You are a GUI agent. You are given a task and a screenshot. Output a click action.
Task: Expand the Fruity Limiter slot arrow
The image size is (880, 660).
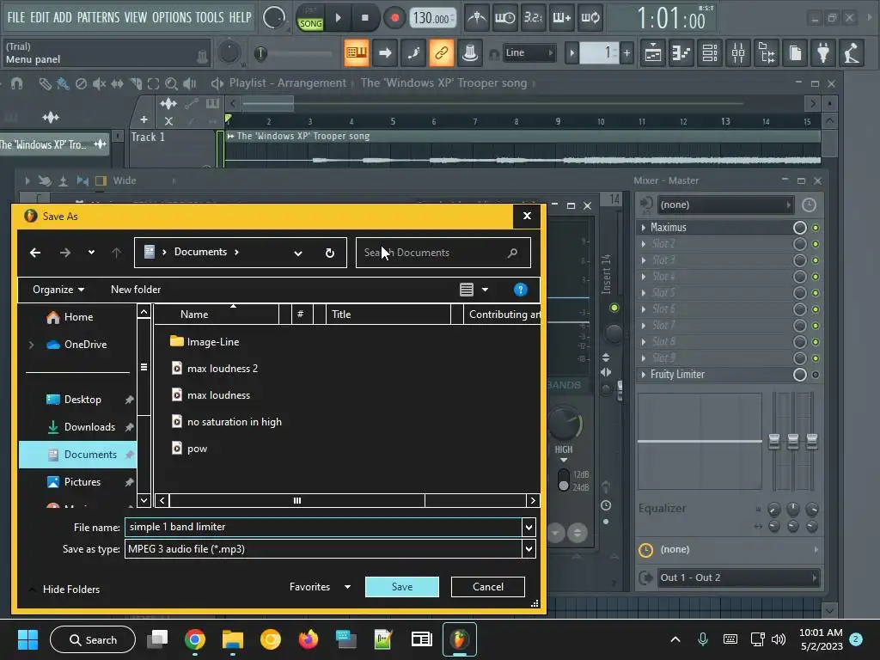tap(643, 375)
